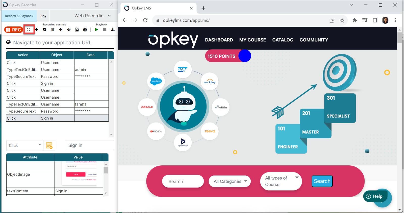404x213 pixels.
Task: Click the Chrome browser icon in Recorder toolbar
Action: 85,29
